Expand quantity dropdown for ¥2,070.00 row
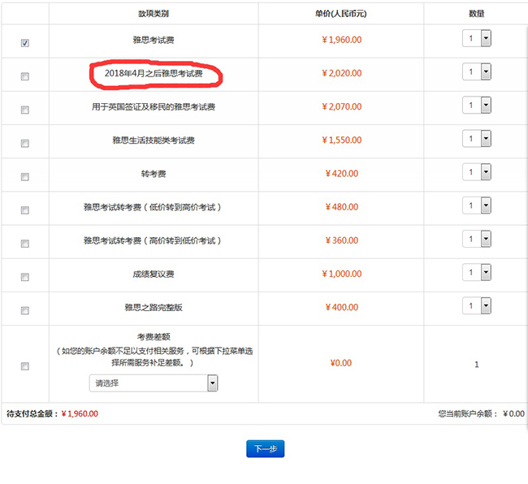The height and width of the screenshot is (484, 528). 477,106
